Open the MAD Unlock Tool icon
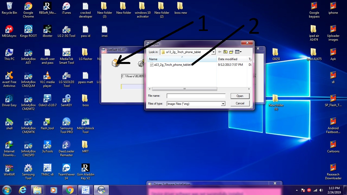 [x=85, y=126]
